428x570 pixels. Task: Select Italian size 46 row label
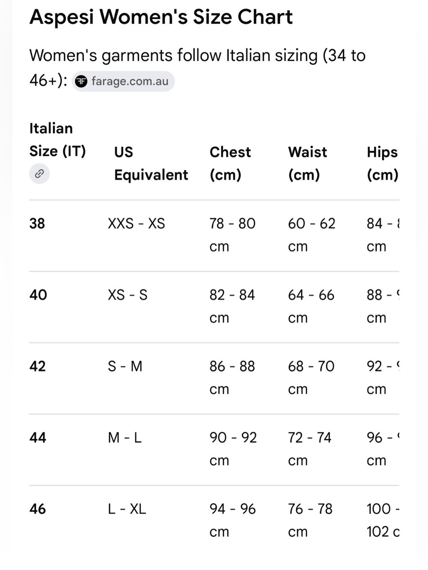pos(38,509)
